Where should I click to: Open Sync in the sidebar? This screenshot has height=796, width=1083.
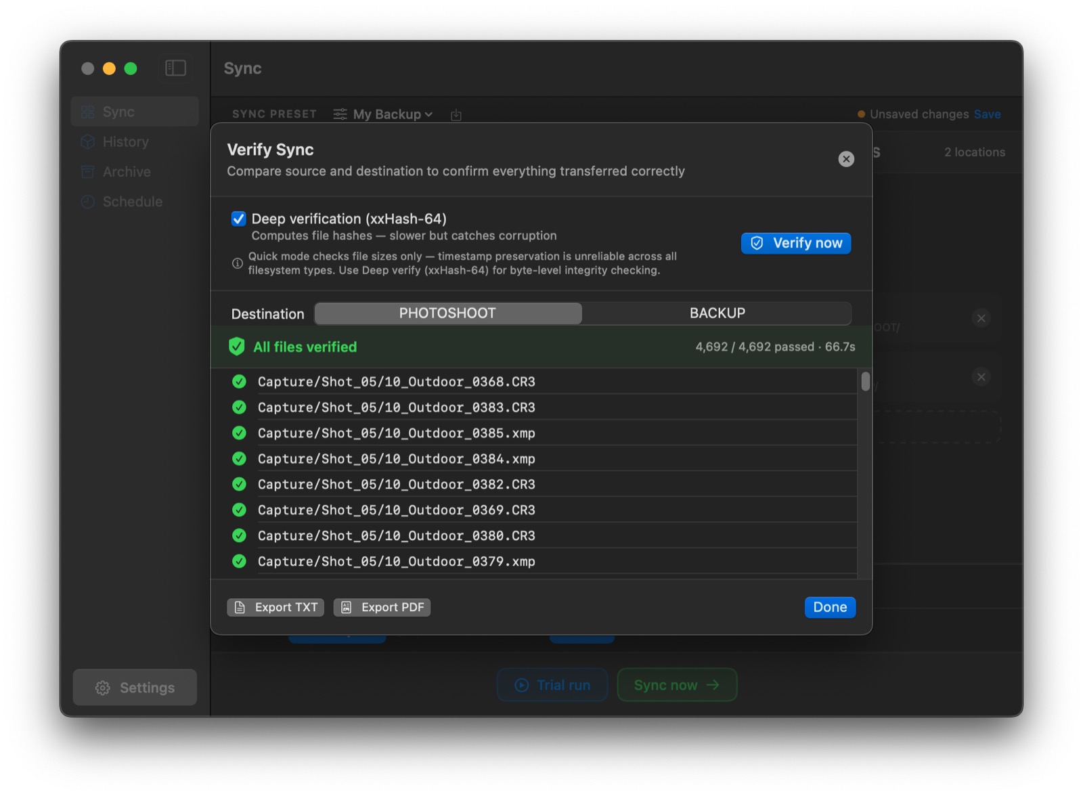click(135, 112)
